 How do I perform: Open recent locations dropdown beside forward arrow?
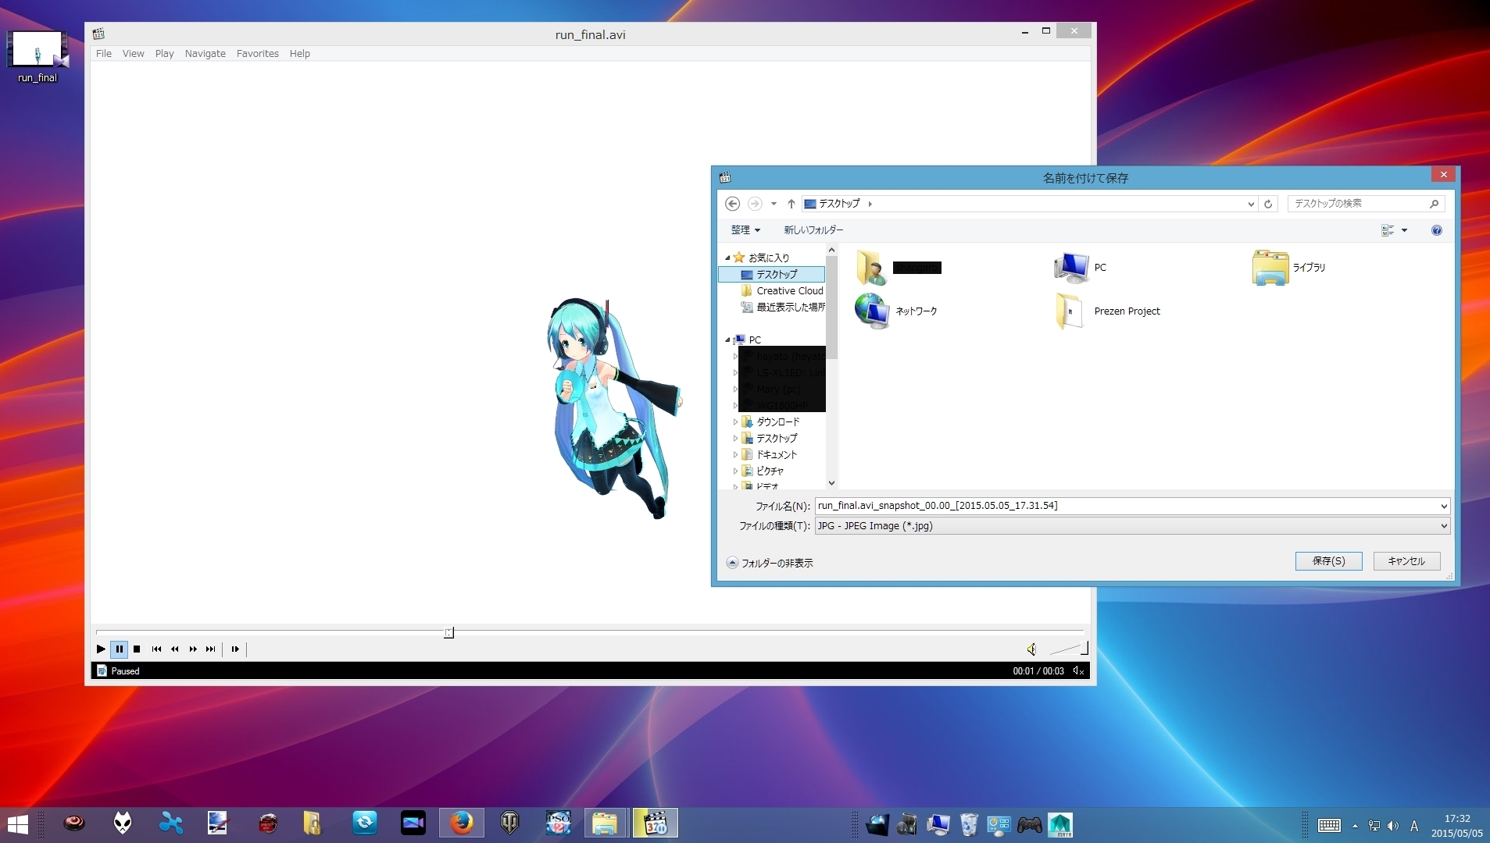point(774,204)
